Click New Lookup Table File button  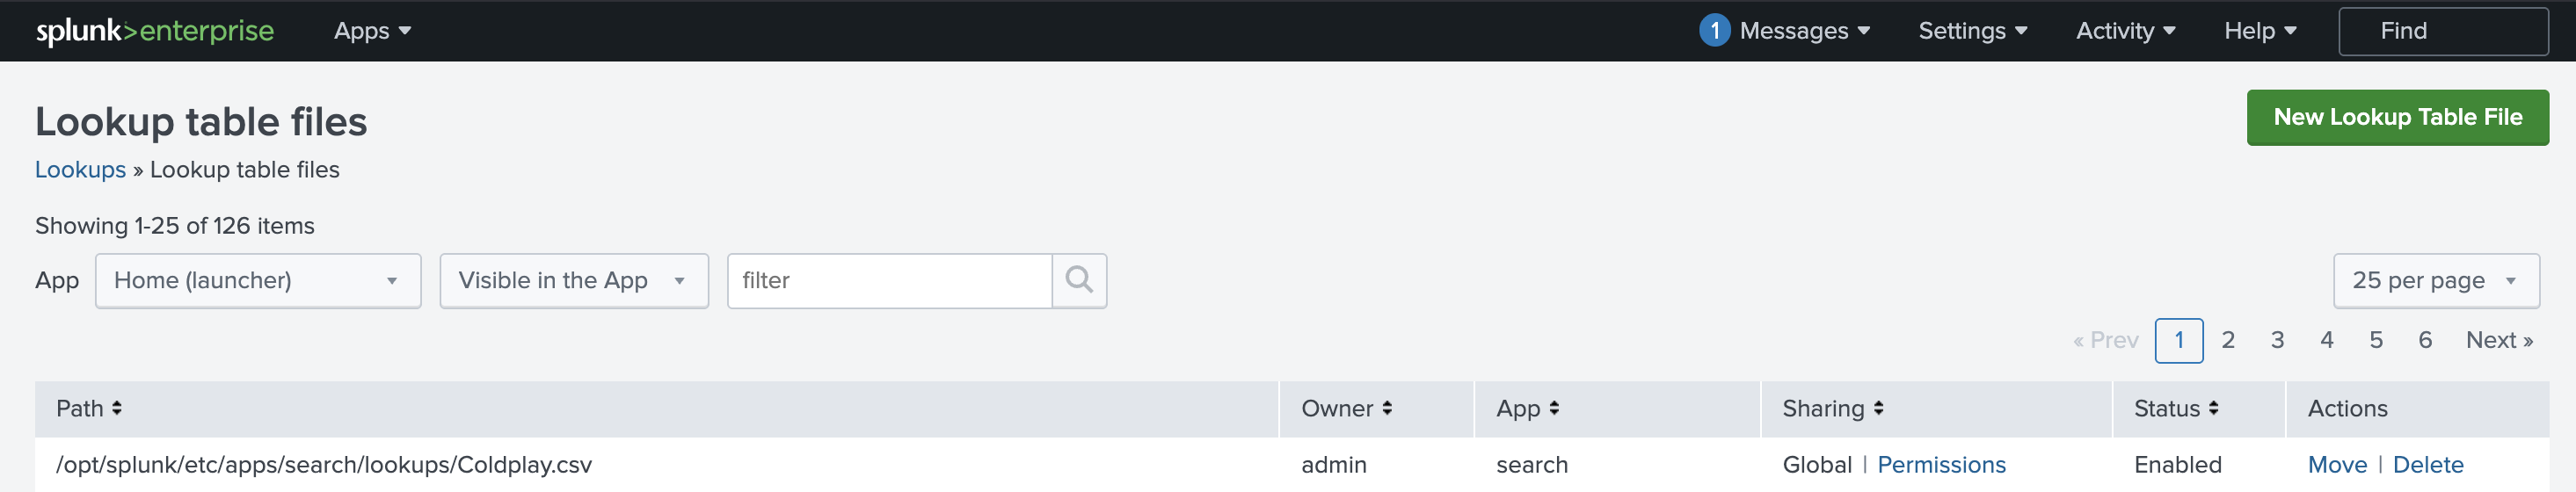point(2397,117)
